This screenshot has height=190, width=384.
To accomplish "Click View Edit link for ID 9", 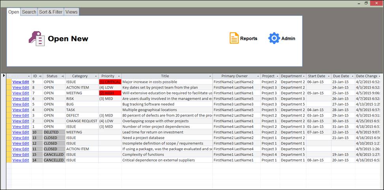I will tap(21, 82).
